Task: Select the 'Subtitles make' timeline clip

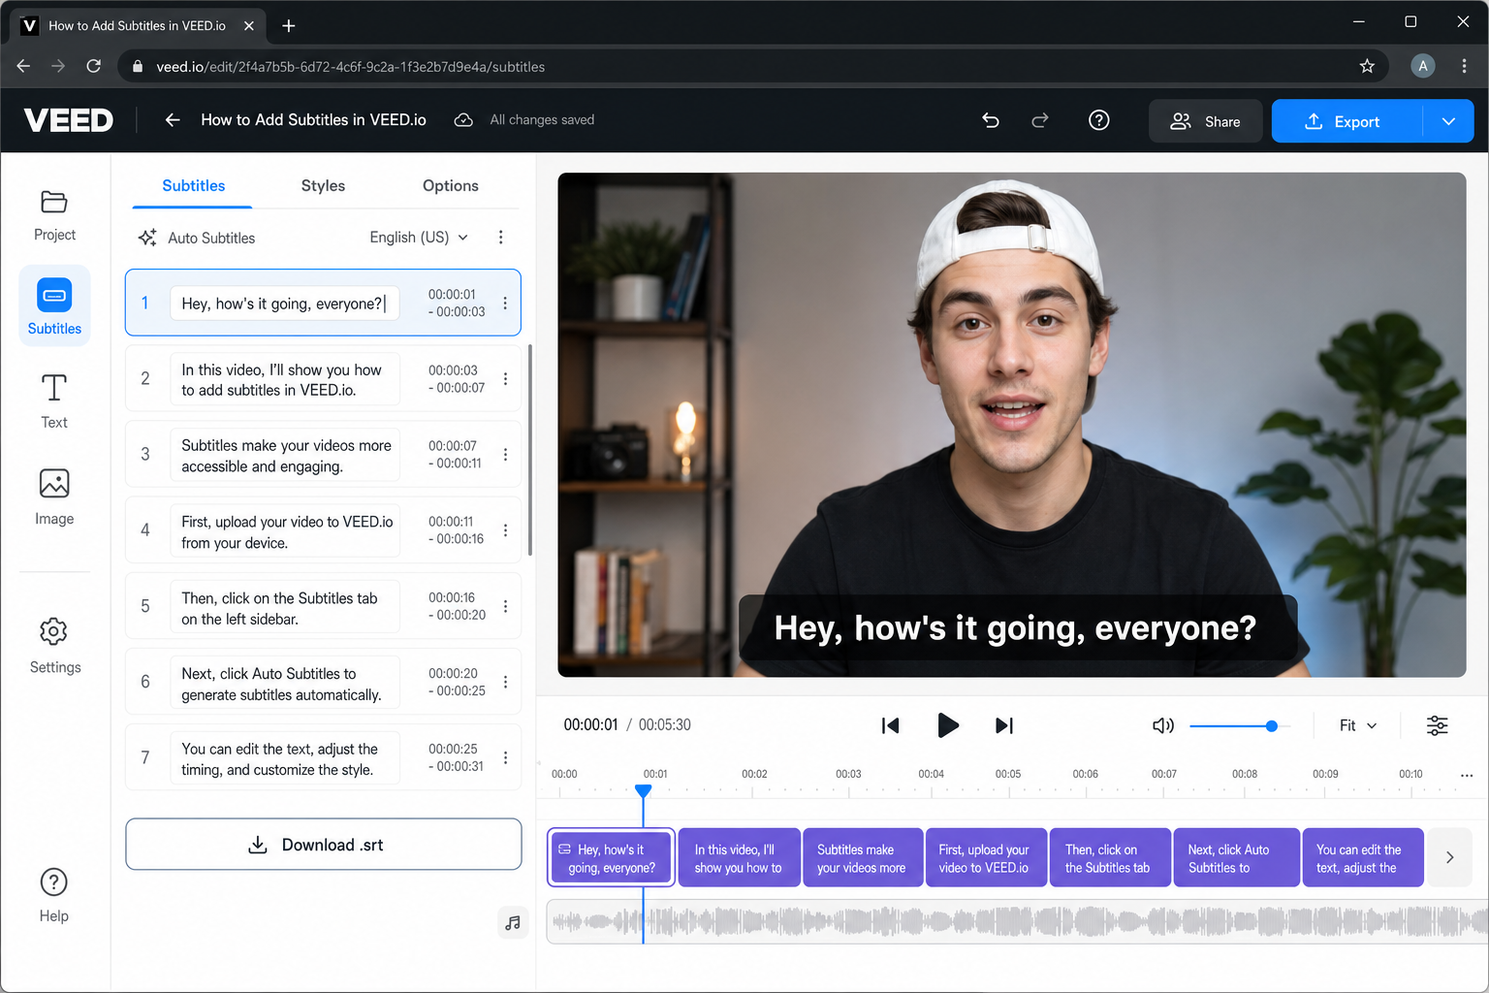Action: [863, 858]
